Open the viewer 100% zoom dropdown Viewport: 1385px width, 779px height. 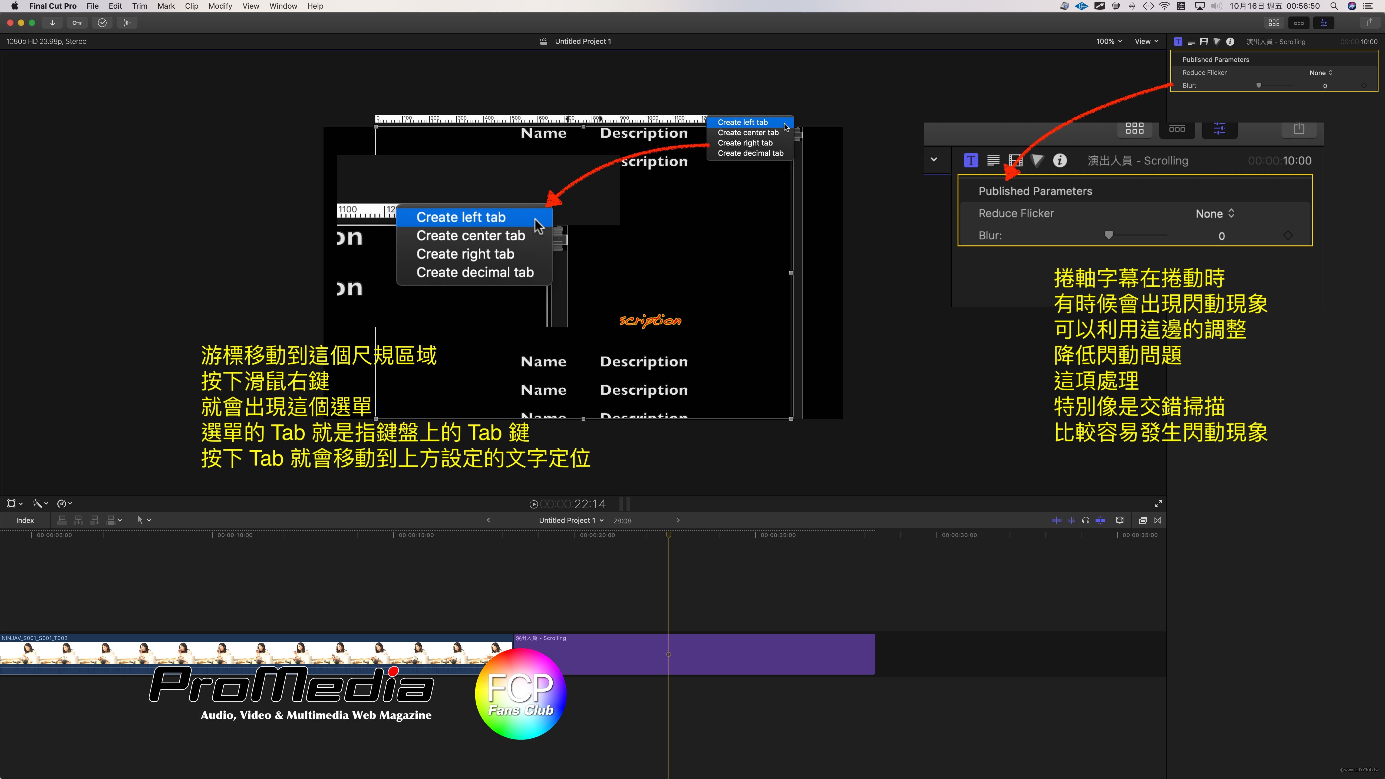click(x=1109, y=41)
